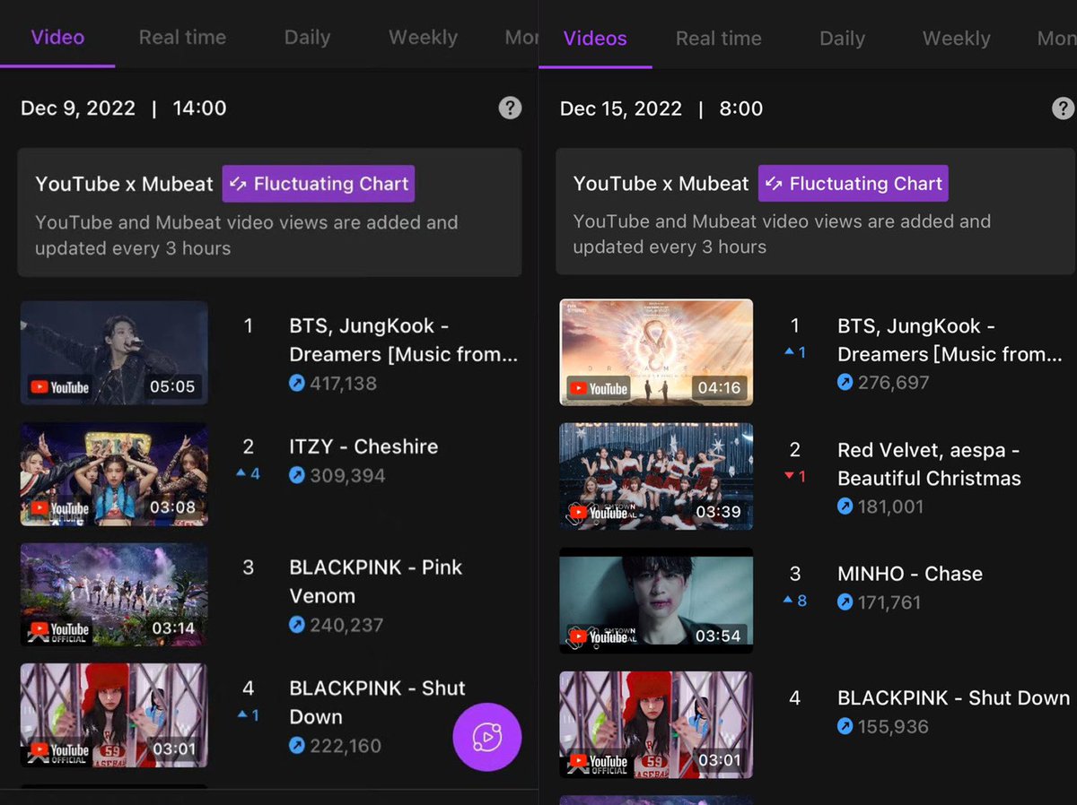
Task: Click YouTube logo on Beautiful Christmas thumbnail
Action: coord(599,513)
